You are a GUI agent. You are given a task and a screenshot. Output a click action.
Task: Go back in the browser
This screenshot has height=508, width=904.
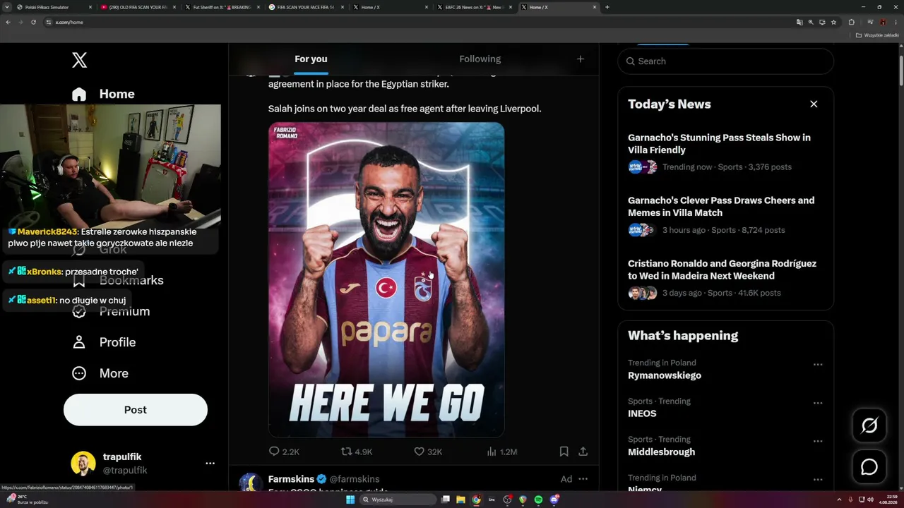point(8,22)
